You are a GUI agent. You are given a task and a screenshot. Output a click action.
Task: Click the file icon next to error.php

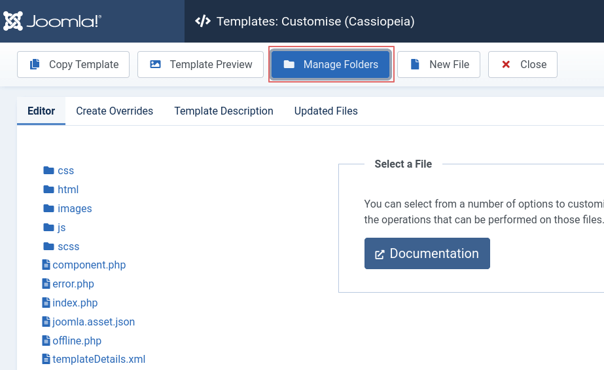tap(46, 284)
